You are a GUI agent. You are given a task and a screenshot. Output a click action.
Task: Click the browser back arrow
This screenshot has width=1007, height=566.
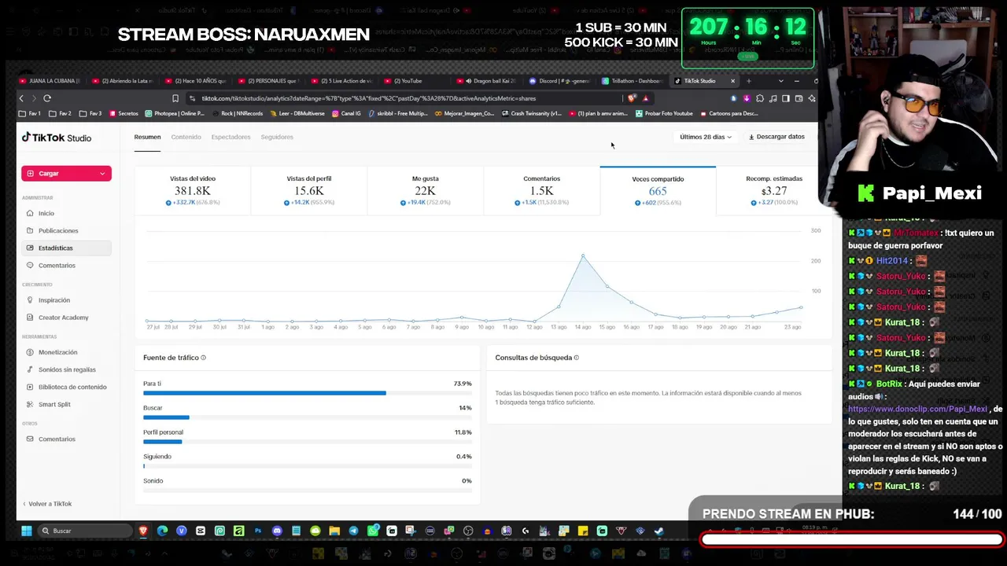21,98
